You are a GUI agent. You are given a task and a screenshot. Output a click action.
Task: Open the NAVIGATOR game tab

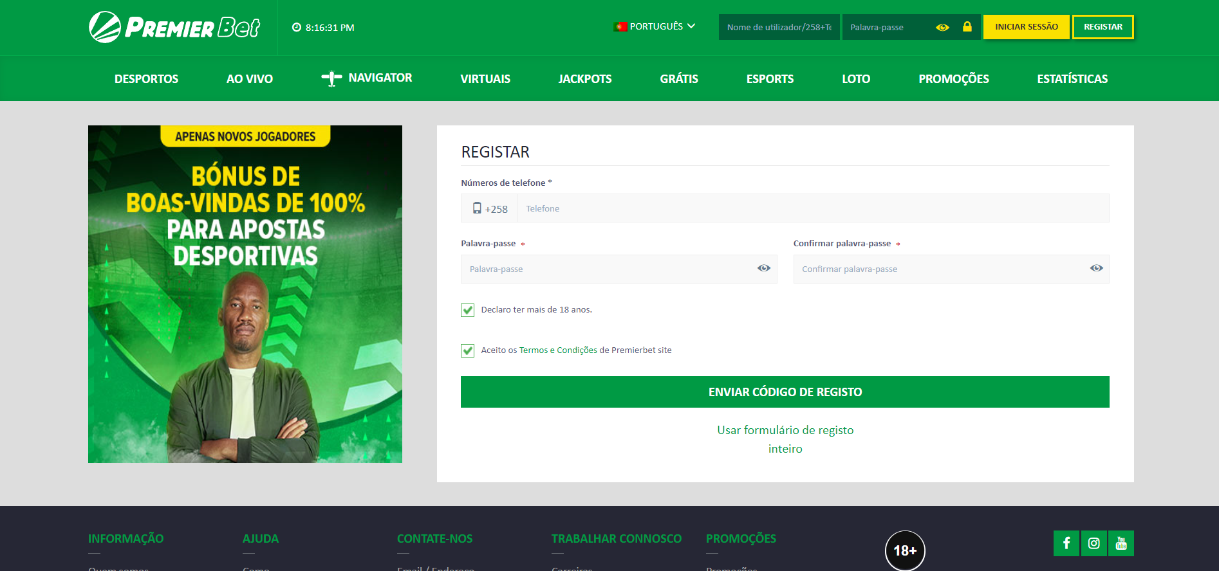click(367, 78)
